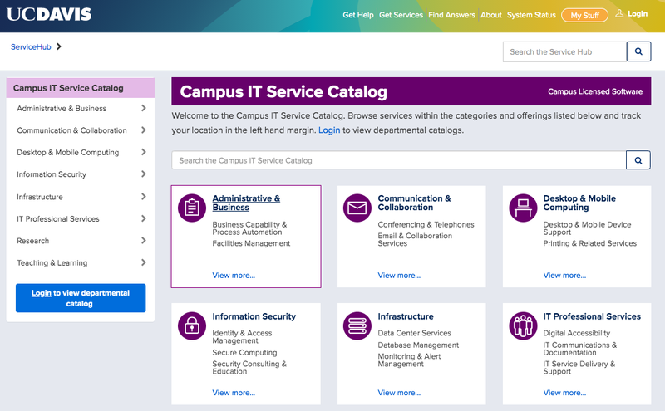Open the My Stuff button
The image size is (665, 411).
click(x=584, y=15)
